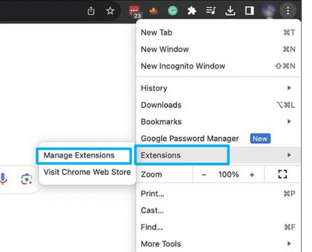312x252 pixels.
Task: Toggle the side panel icon
Action: click(x=249, y=11)
